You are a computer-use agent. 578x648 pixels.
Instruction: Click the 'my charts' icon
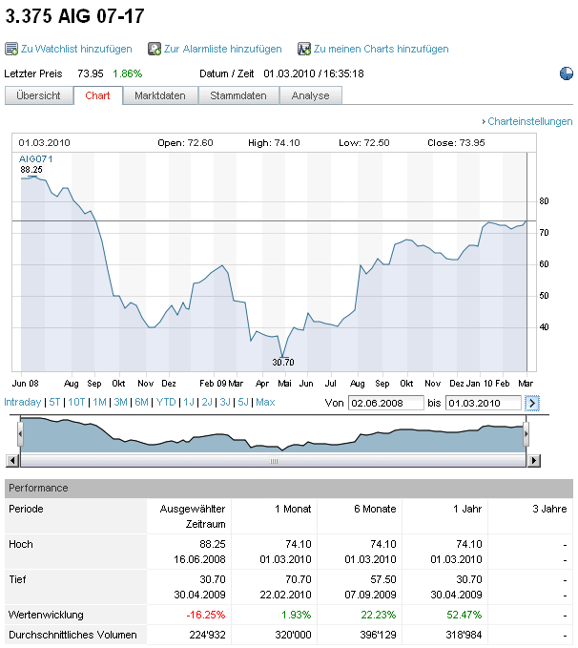click(x=304, y=49)
